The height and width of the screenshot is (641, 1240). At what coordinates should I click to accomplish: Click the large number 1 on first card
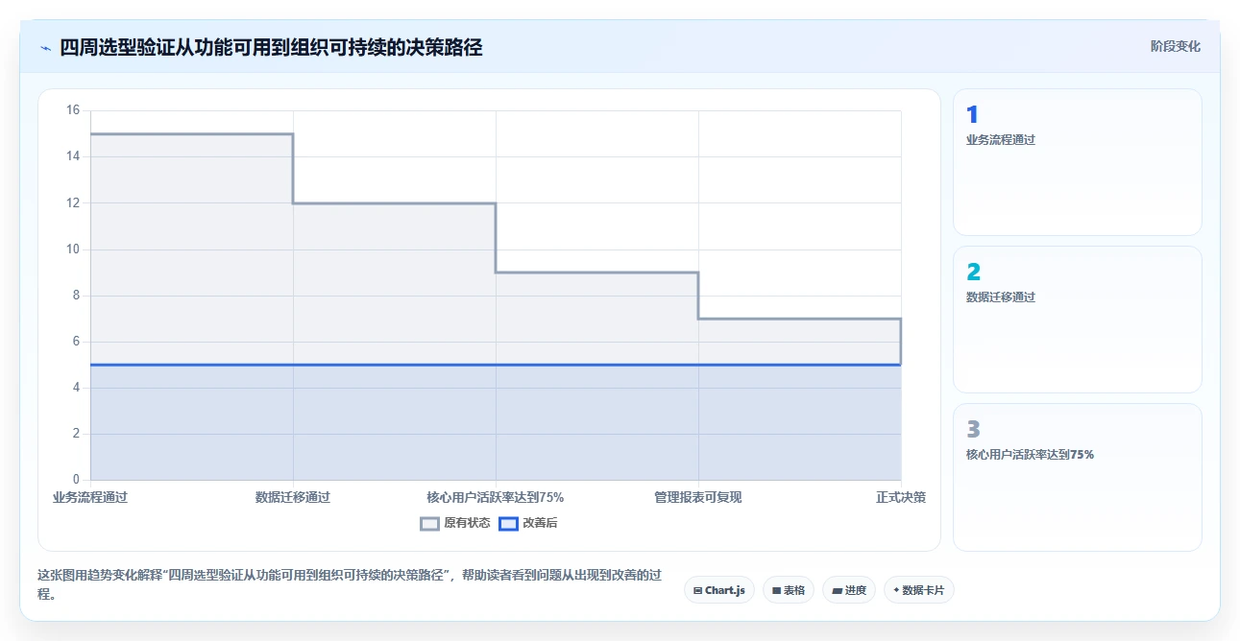point(972,115)
